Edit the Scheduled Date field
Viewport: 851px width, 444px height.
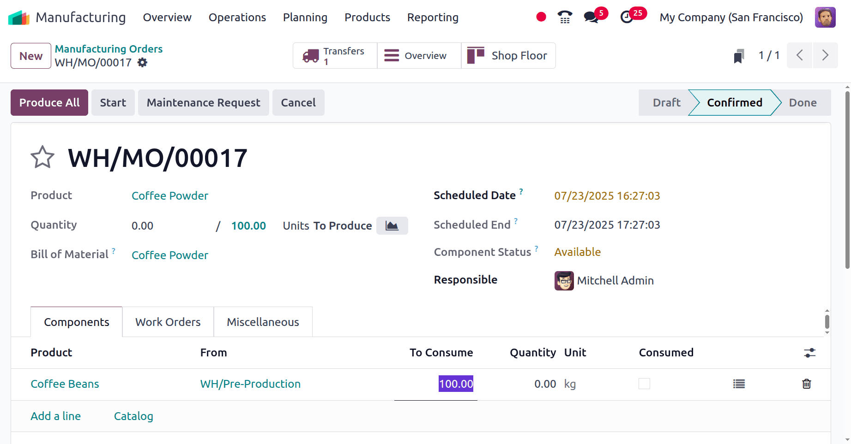[x=607, y=196]
